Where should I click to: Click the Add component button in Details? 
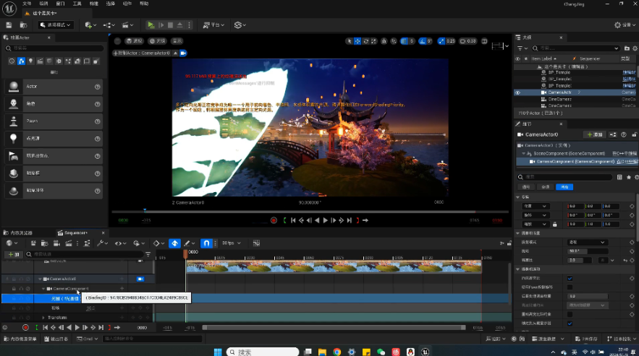[x=595, y=134]
